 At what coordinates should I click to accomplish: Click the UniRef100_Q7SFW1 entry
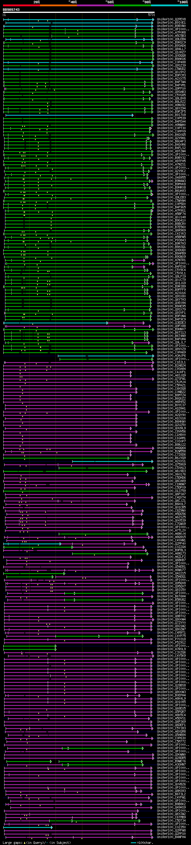[x=171, y=379]
